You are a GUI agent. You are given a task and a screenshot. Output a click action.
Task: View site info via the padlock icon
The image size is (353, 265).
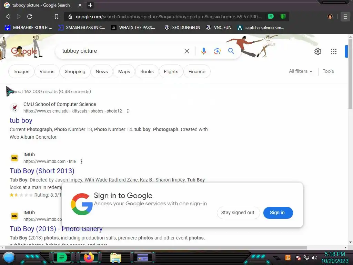point(70,17)
